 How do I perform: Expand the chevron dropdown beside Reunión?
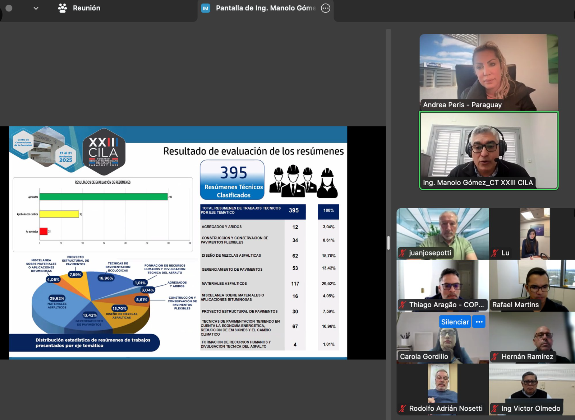click(36, 8)
